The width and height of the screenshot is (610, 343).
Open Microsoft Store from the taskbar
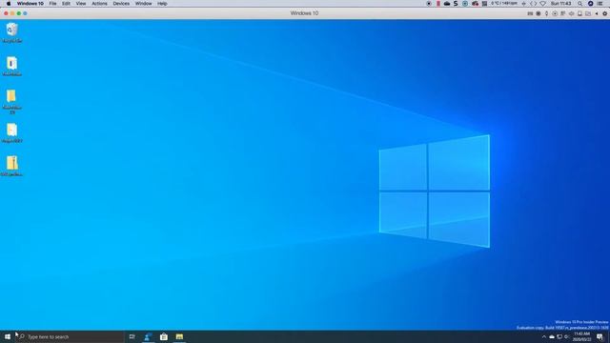(x=164, y=336)
